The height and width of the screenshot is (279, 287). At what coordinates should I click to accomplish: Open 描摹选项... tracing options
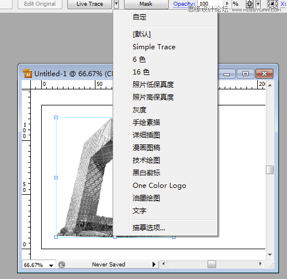coord(165,228)
